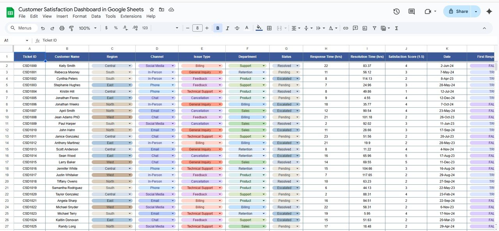The image size is (499, 231).
Task: Toggle bold formatting off
Action: (x=218, y=28)
